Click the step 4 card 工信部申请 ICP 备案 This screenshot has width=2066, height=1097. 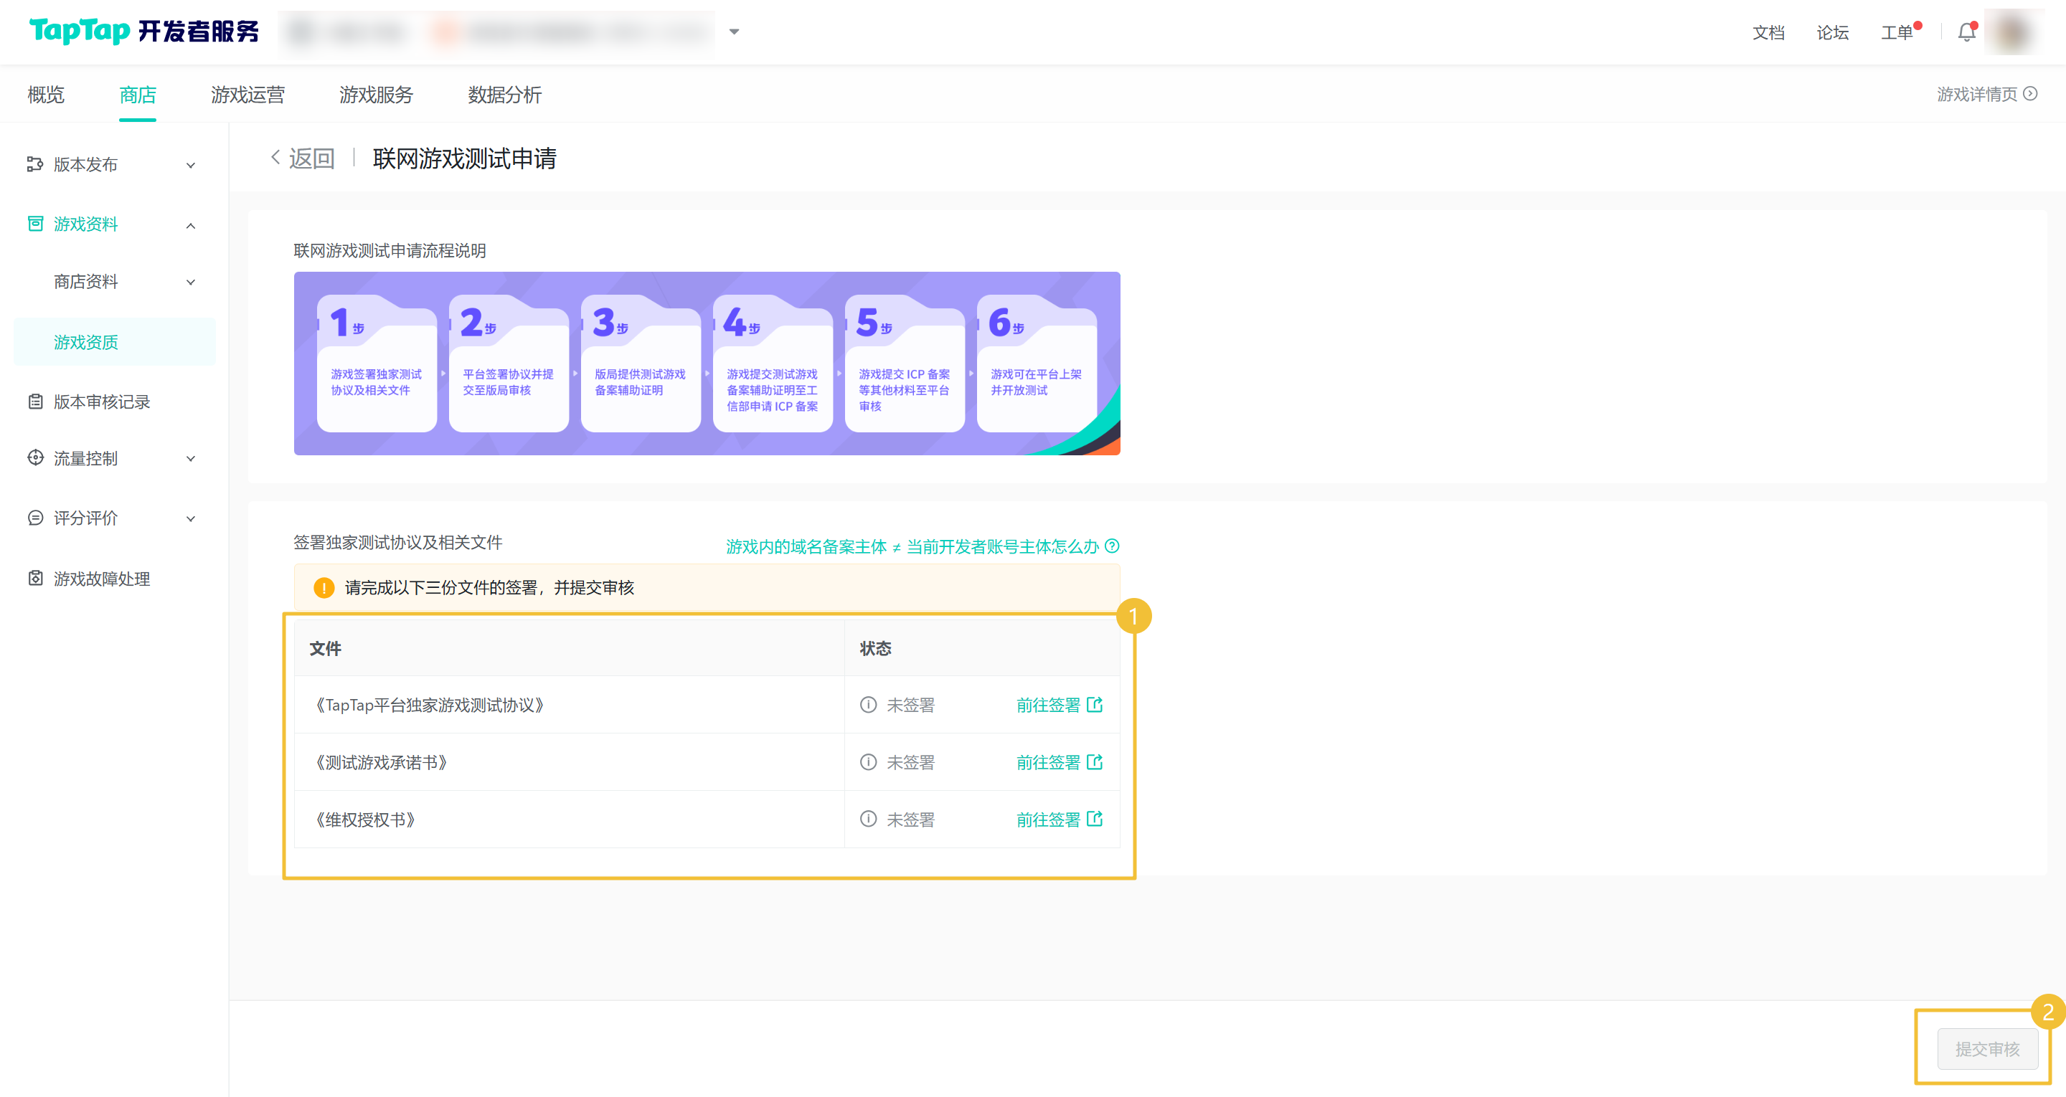pyautogui.click(x=773, y=364)
